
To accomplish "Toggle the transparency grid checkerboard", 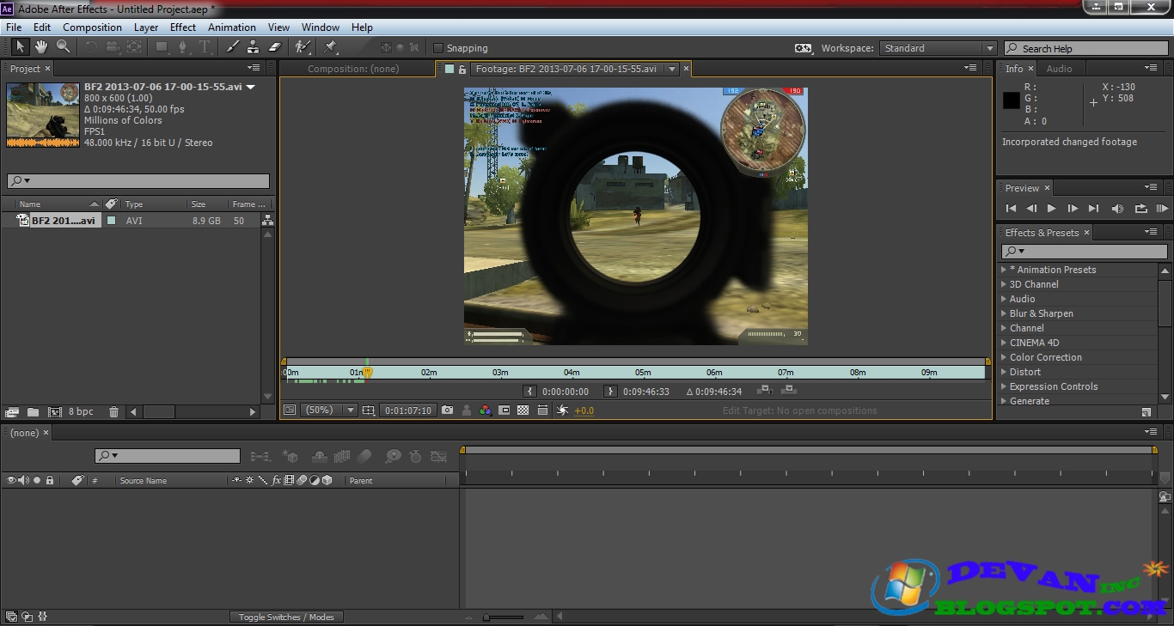I will [523, 410].
